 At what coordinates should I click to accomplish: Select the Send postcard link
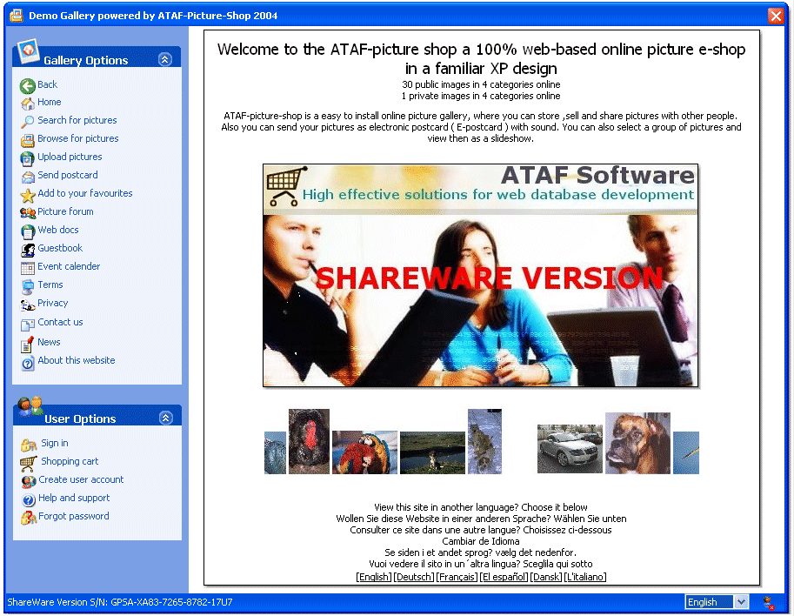click(68, 175)
